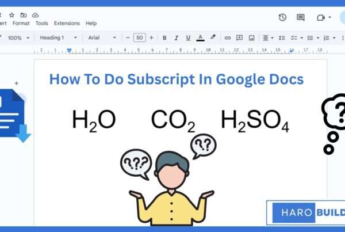Click the heading 'How To Do Subscript In Google Docs'
345x232 pixels.
click(177, 79)
